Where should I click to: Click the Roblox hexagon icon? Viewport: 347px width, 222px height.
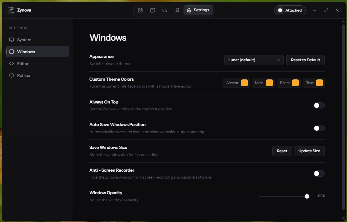[12, 75]
